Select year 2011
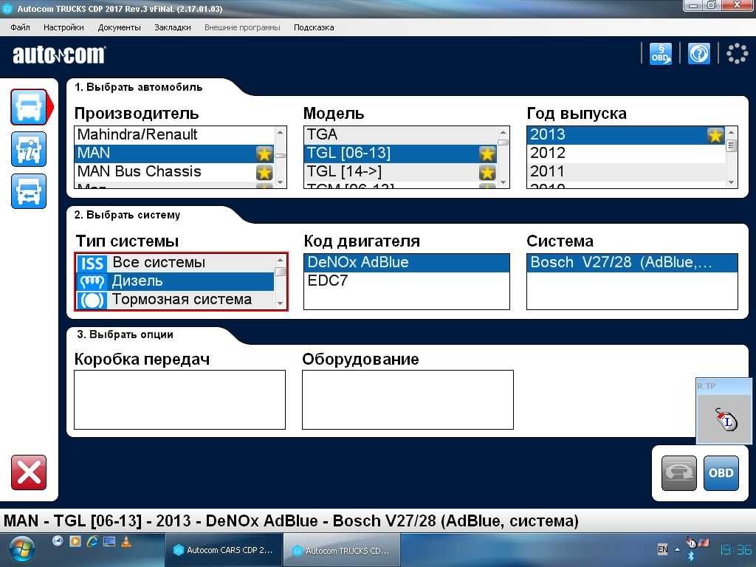Screen dimensions: 756x567 click(x=626, y=171)
